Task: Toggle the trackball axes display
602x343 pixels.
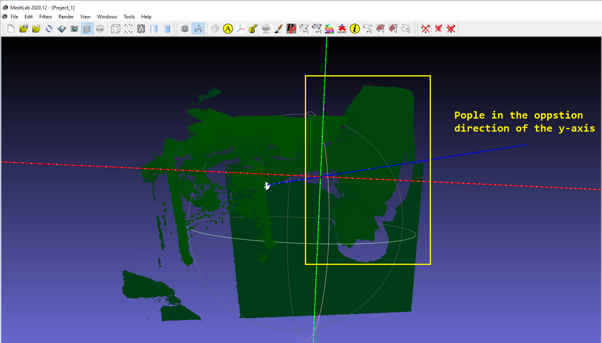Action: [198, 28]
